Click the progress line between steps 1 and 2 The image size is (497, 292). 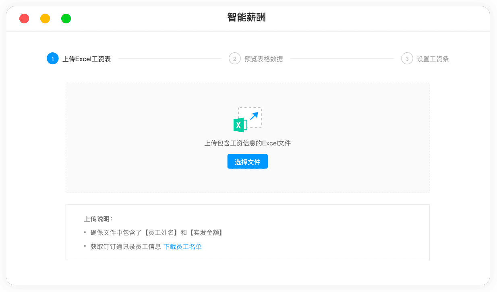169,59
